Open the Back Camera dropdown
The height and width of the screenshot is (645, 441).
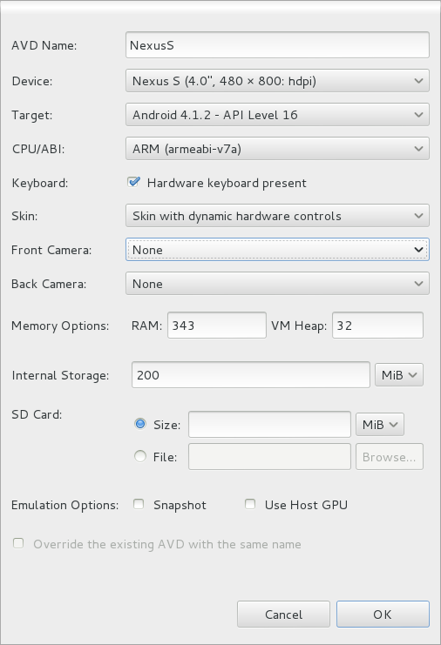point(277,284)
